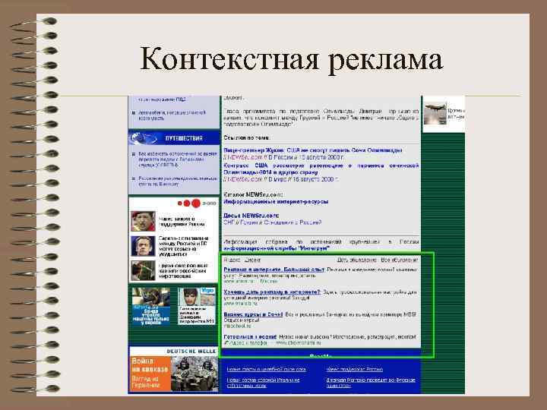Open second ПУТЕШЕСТВИЯ story starting 'Россиянам рекомендовано'
The height and width of the screenshot is (410, 547).
178,181
